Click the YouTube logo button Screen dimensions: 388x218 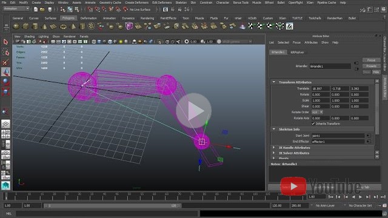tap(293, 186)
